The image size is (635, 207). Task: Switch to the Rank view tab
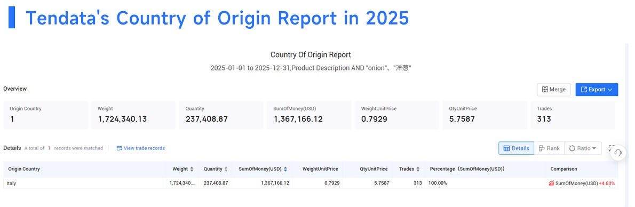click(549, 148)
